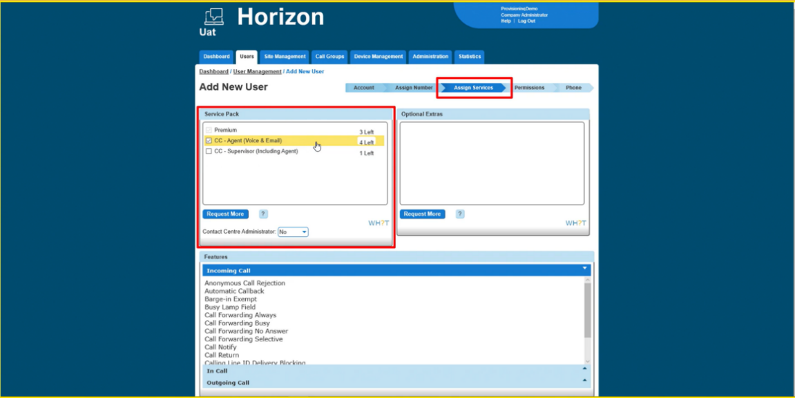Screen dimensions: 795x398
Task: Jump to the Phone step
Action: 573,88
